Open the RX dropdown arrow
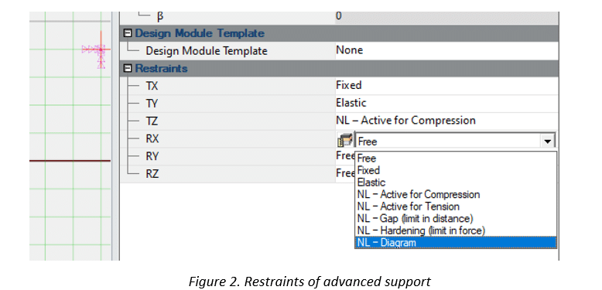602x290 pixels. 548,142
